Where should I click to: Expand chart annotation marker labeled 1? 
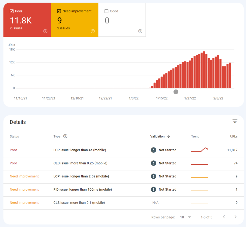coord(176,92)
